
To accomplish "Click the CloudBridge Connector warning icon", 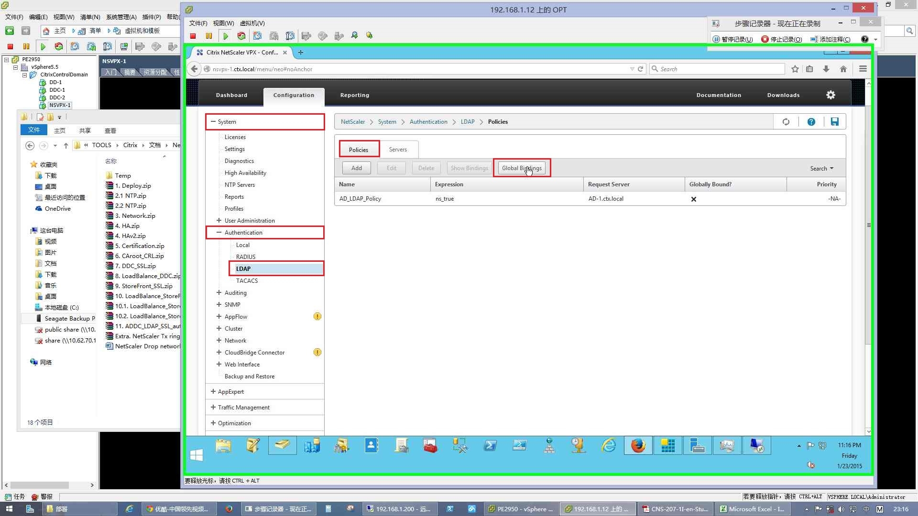I will (317, 352).
